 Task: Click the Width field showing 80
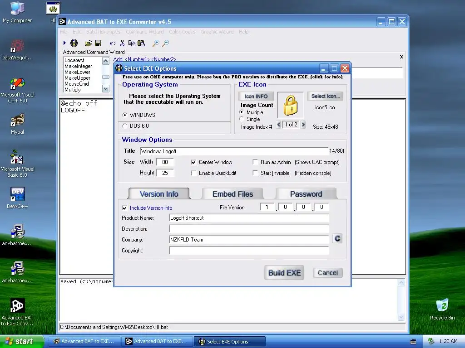(x=165, y=162)
